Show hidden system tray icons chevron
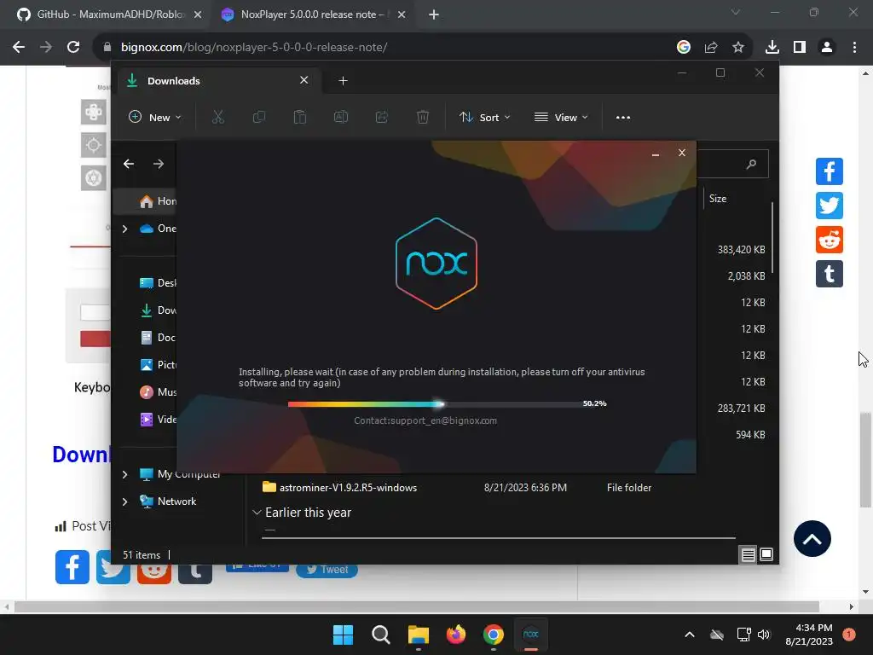The width and height of the screenshot is (873, 655). [689, 635]
